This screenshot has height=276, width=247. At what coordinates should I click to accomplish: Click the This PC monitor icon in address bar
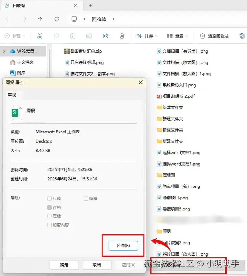pyautogui.click(x=74, y=19)
